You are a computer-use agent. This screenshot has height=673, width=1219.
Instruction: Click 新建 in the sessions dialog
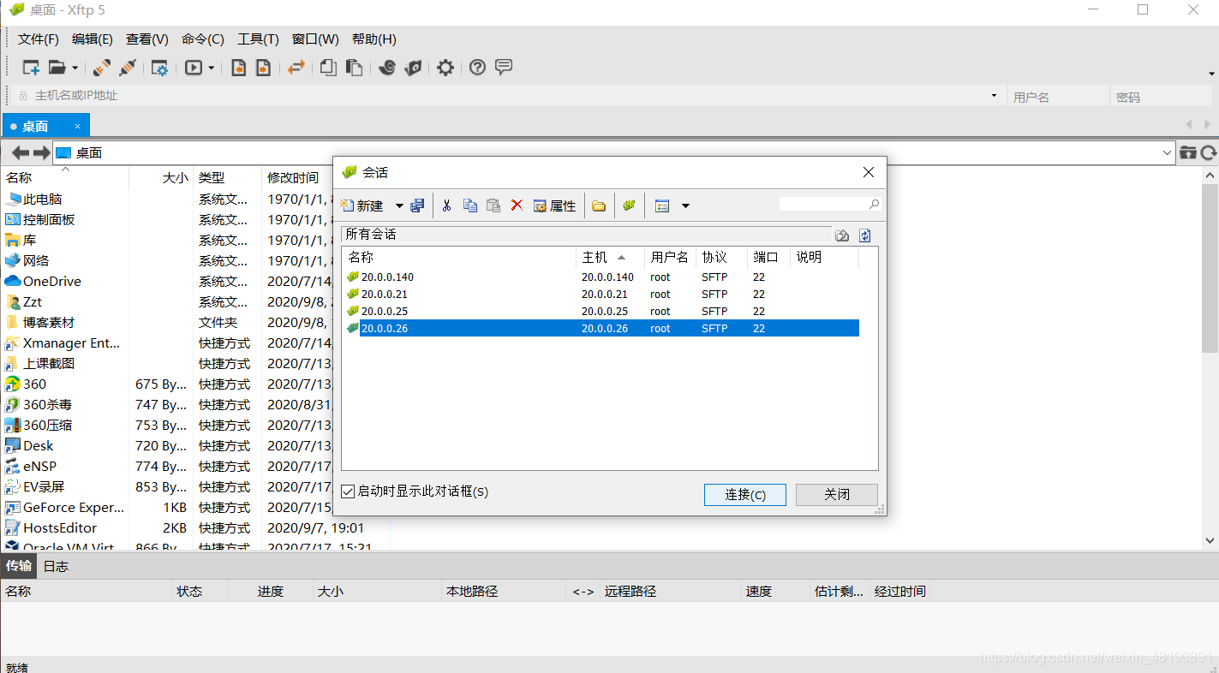point(362,205)
